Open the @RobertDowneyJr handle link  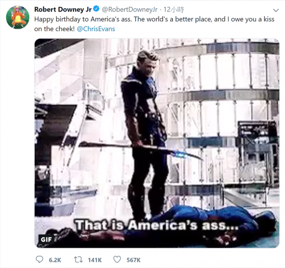[130, 10]
